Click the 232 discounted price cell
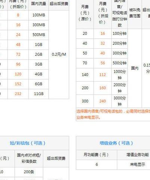 pyautogui.click(x=18, y=94)
